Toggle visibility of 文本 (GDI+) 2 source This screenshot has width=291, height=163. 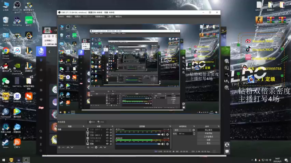[x=107, y=135]
